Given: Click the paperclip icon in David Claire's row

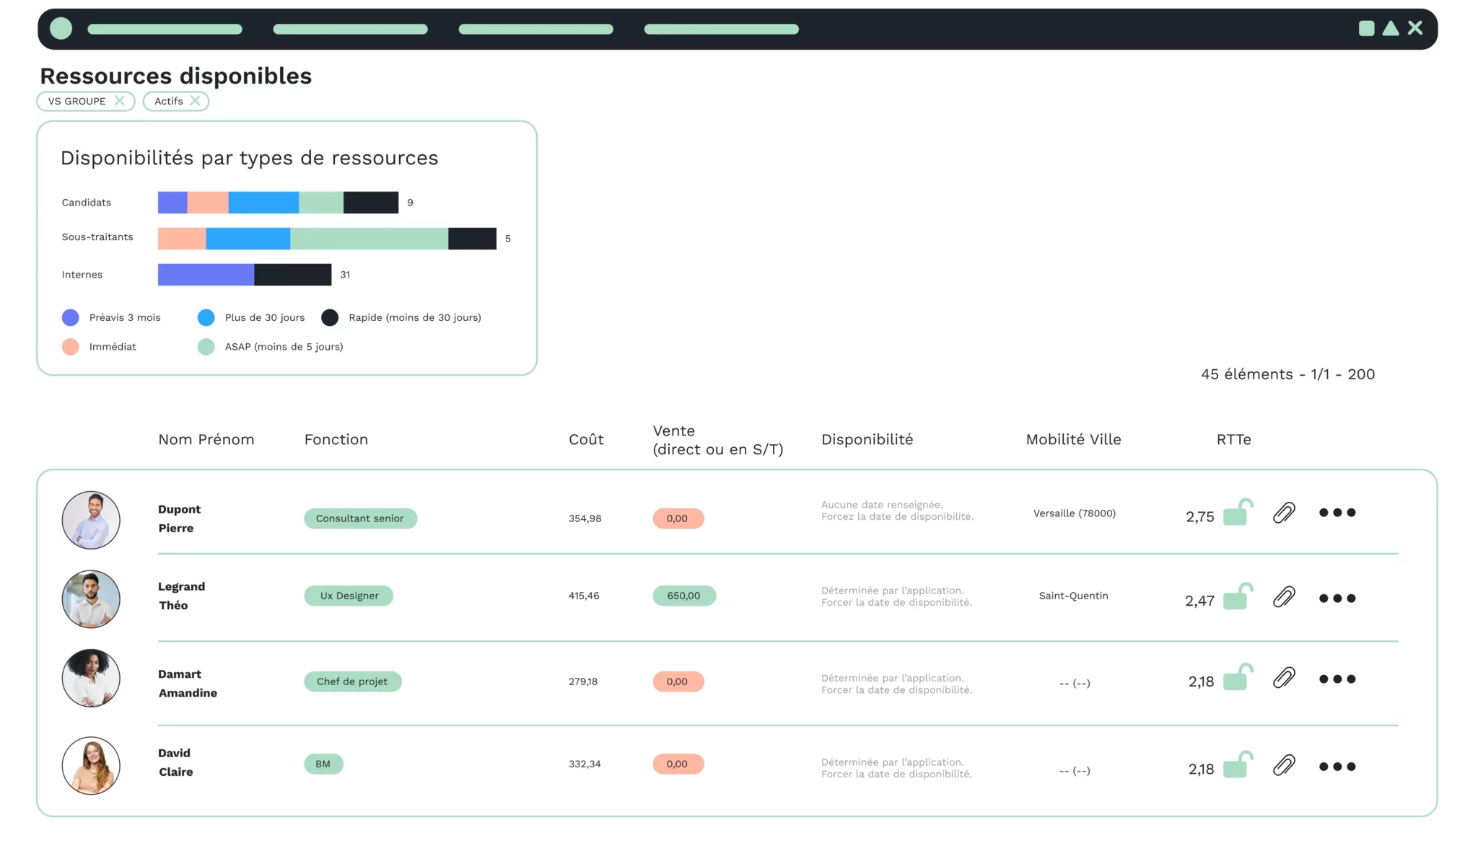Looking at the screenshot, I should 1284,765.
